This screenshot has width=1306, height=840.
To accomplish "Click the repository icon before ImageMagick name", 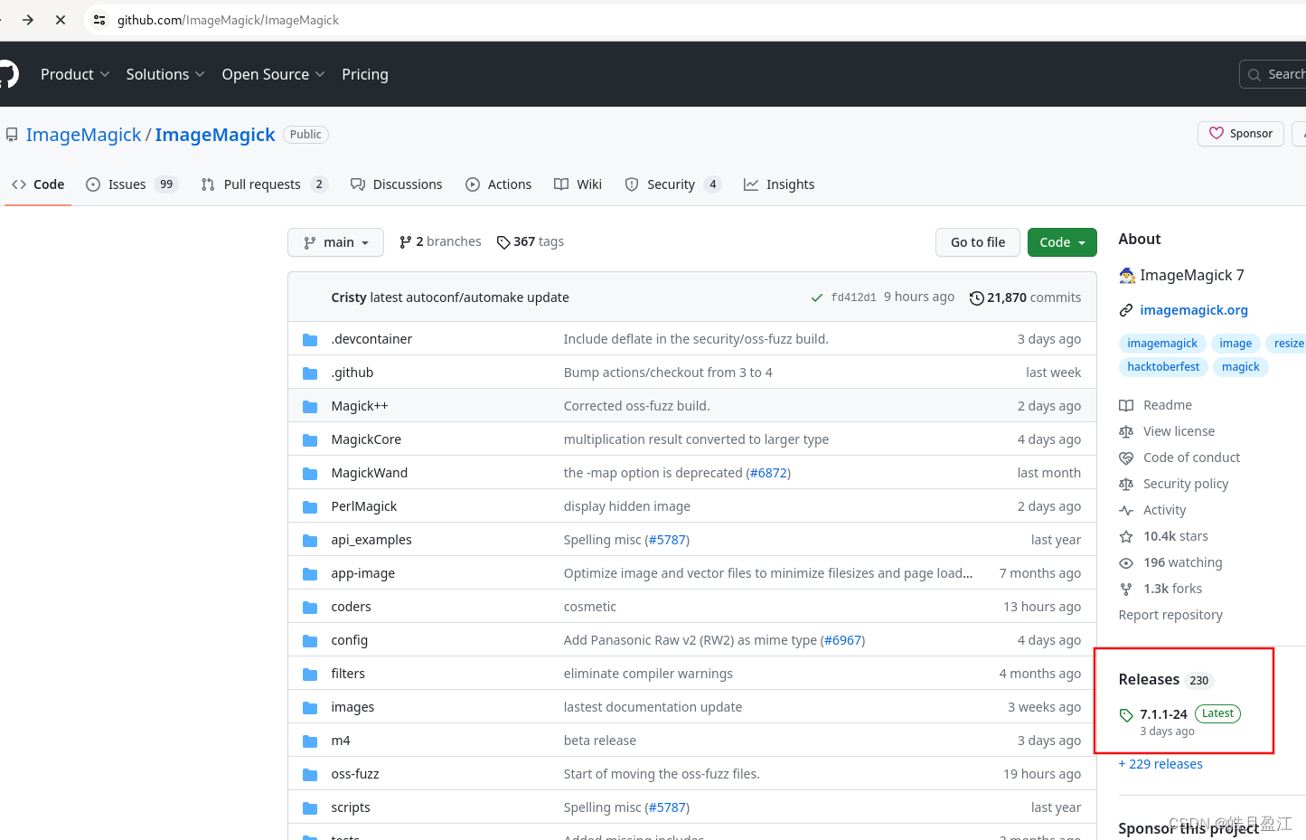I will tap(12, 135).
